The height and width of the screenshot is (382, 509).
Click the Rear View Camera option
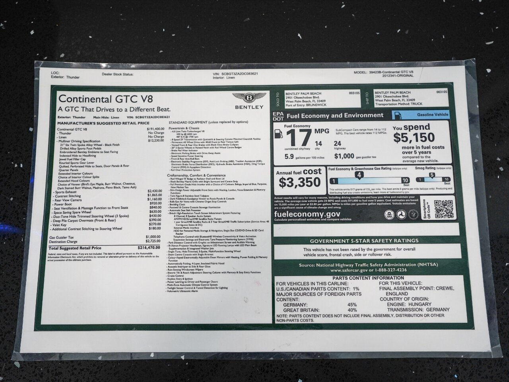pyautogui.click(x=68, y=200)
